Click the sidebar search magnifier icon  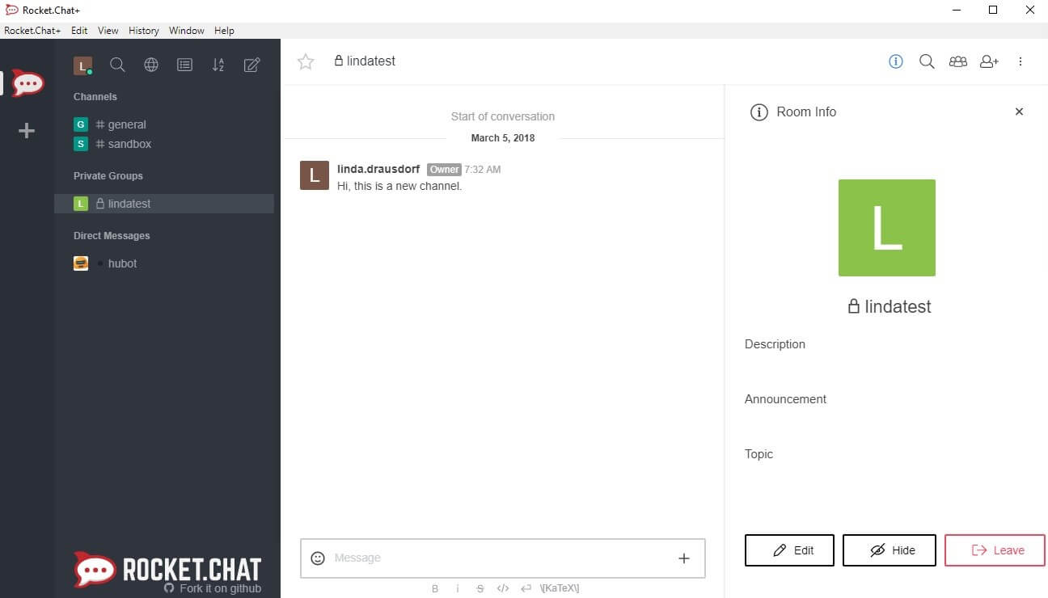(117, 65)
